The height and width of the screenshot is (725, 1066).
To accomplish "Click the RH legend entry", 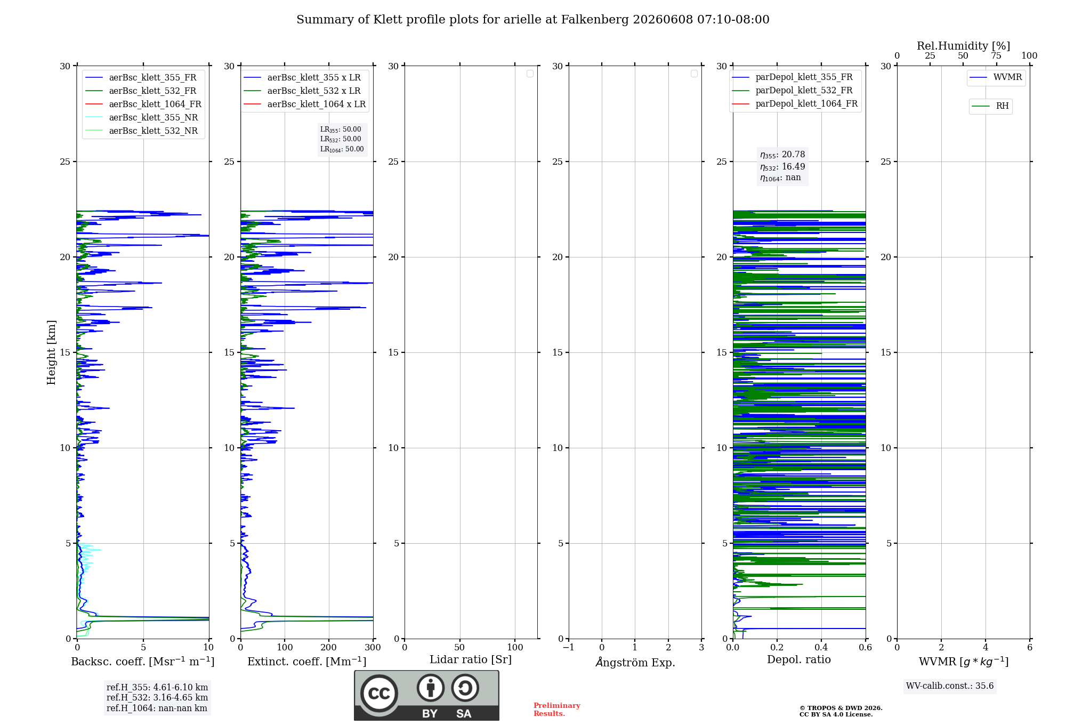I will tap(990, 107).
